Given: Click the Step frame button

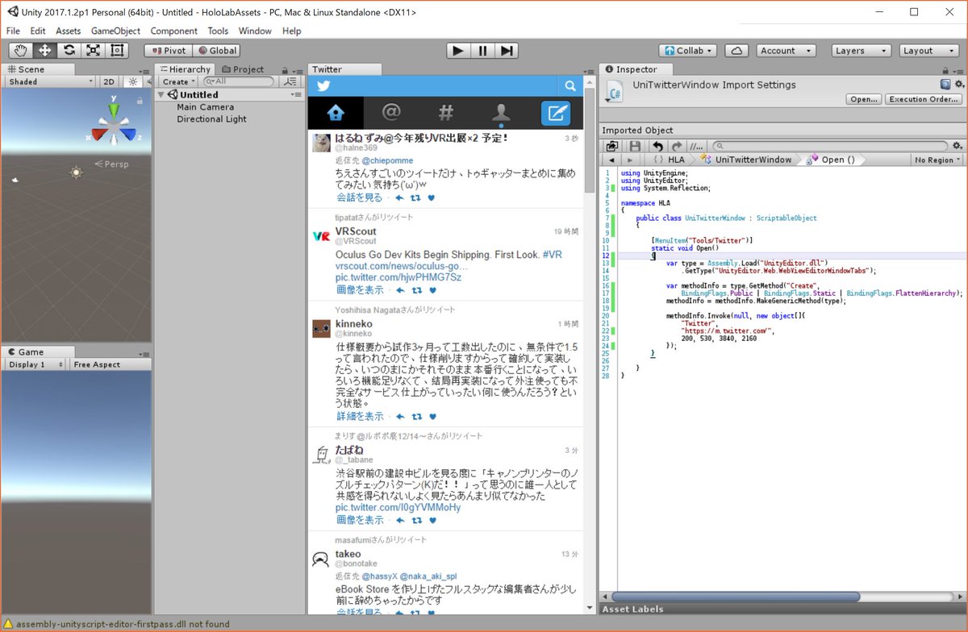Looking at the screenshot, I should point(506,51).
